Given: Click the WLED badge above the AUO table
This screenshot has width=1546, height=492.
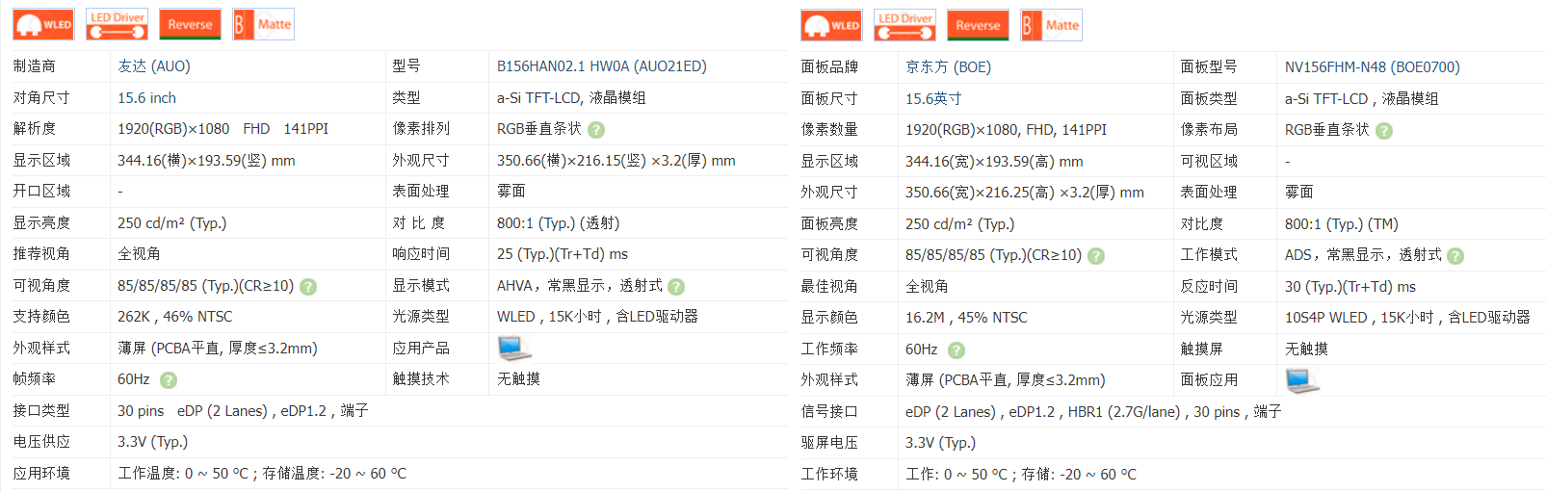Looking at the screenshot, I should point(43,25).
